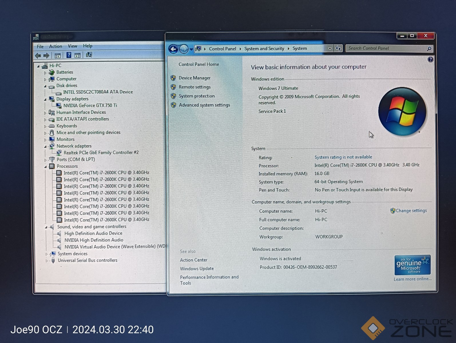456x343 pixels.
Task: Open the Help menu in Device Manager
Action: (88, 46)
